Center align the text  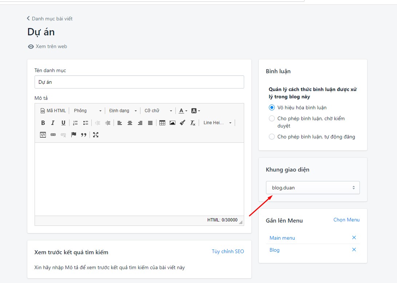[x=130, y=123]
